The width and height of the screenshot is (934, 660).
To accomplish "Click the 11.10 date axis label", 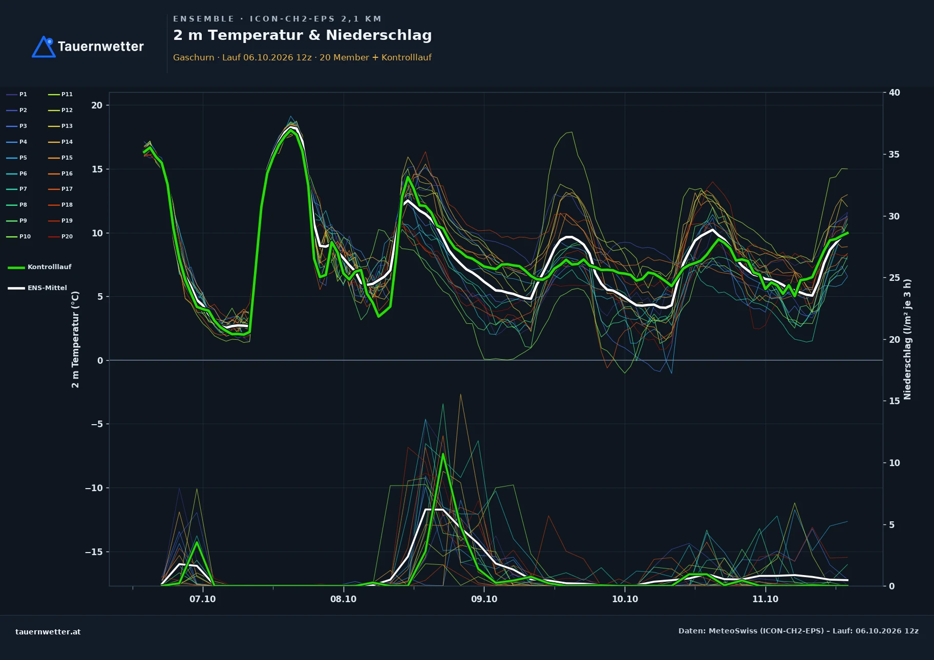I will click(765, 599).
